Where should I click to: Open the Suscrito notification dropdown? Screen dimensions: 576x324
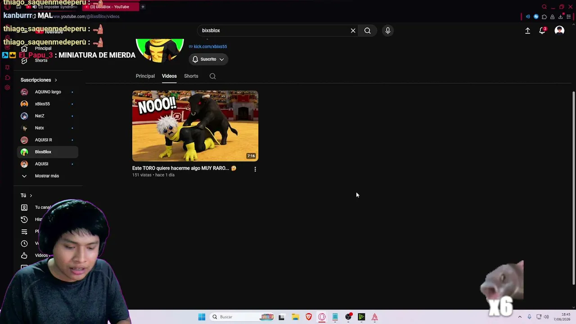point(208,59)
